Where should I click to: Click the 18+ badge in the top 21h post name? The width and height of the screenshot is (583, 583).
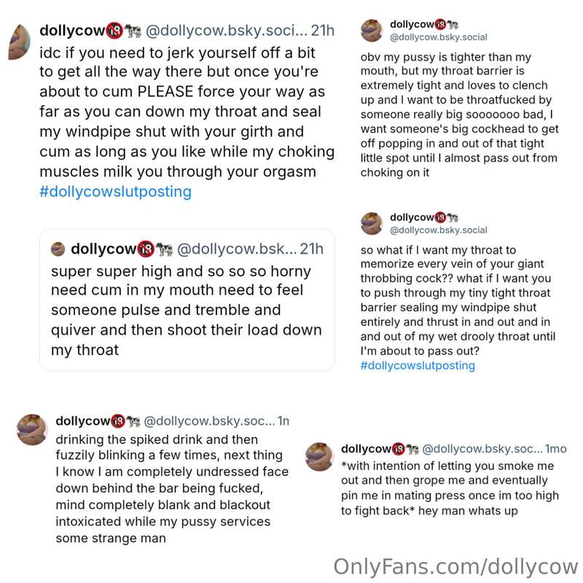(x=114, y=31)
